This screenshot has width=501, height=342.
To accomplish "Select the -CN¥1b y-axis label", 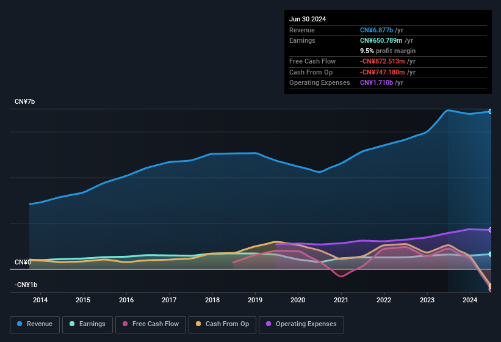I will pyautogui.click(x=26, y=285).
